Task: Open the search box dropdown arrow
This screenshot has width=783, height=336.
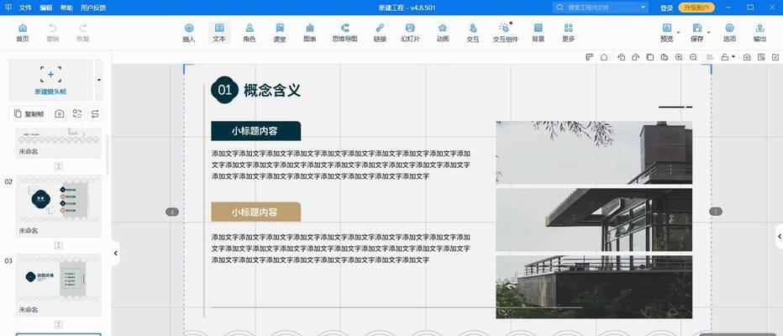Action: (642, 8)
